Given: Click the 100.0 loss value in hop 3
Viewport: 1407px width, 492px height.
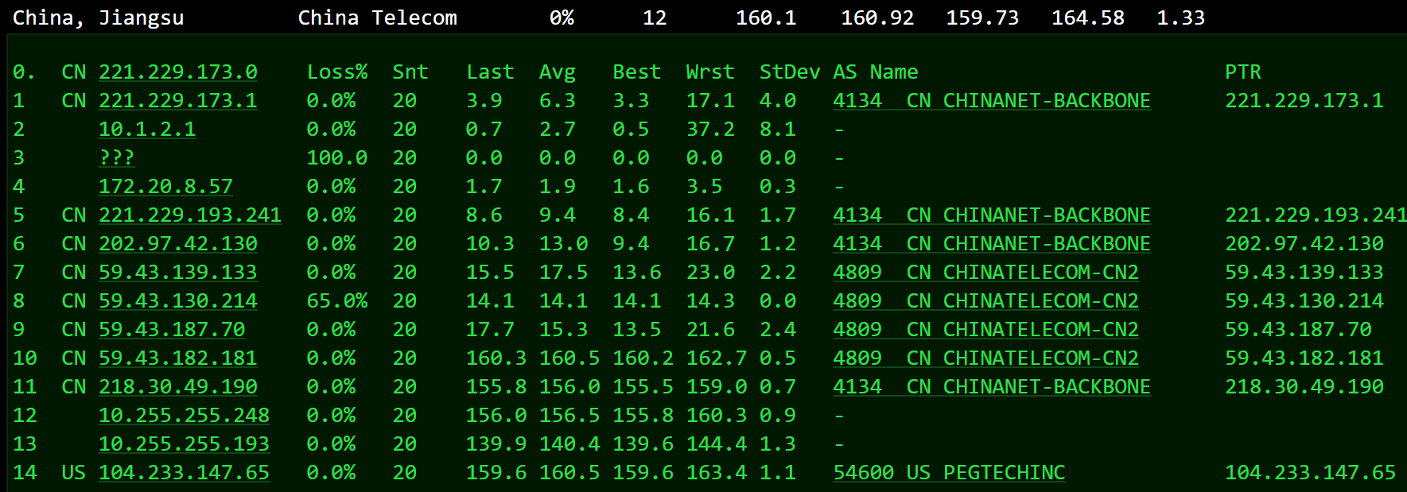Looking at the screenshot, I should click(337, 158).
